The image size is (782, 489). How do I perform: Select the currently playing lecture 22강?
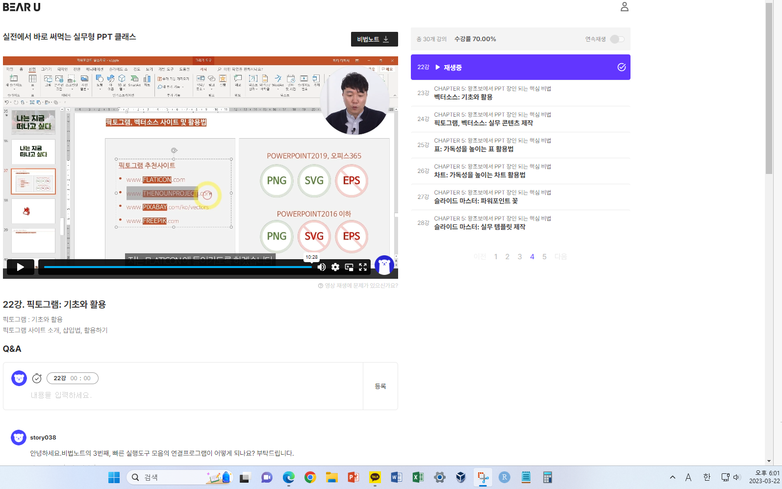(x=520, y=67)
